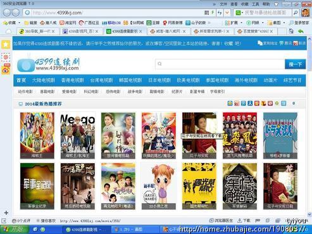The image size is (312, 234).
Task: Click the green undo-close-tab arrow icon
Action: [301, 31]
